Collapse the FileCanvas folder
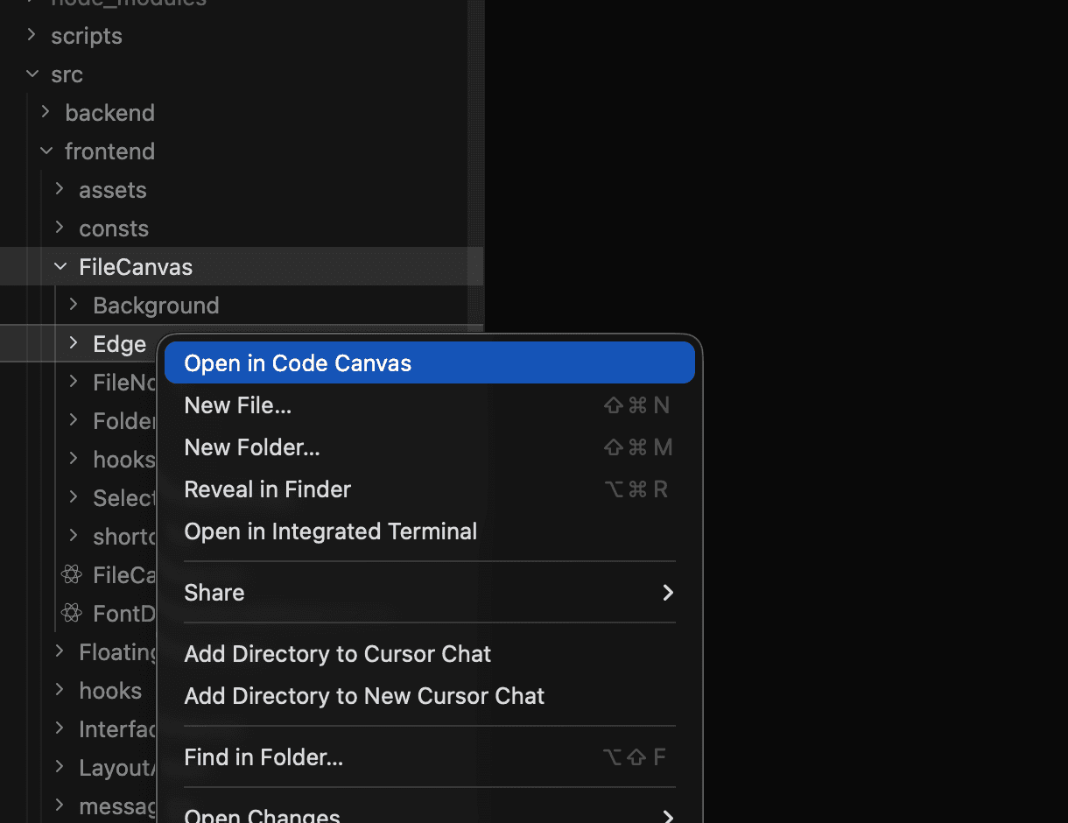The image size is (1068, 823). point(59,266)
